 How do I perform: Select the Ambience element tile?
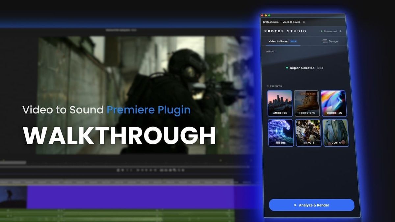280,103
